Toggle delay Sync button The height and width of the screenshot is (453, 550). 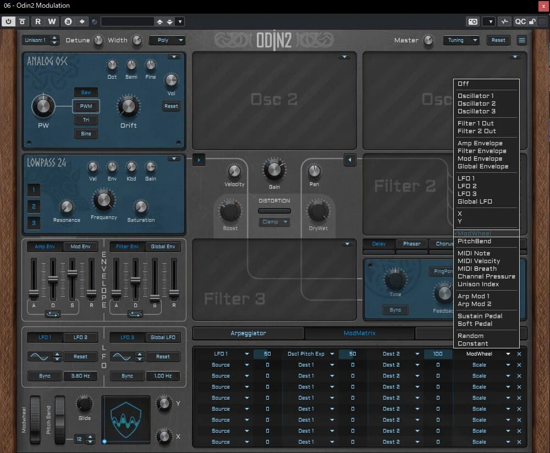(x=395, y=310)
